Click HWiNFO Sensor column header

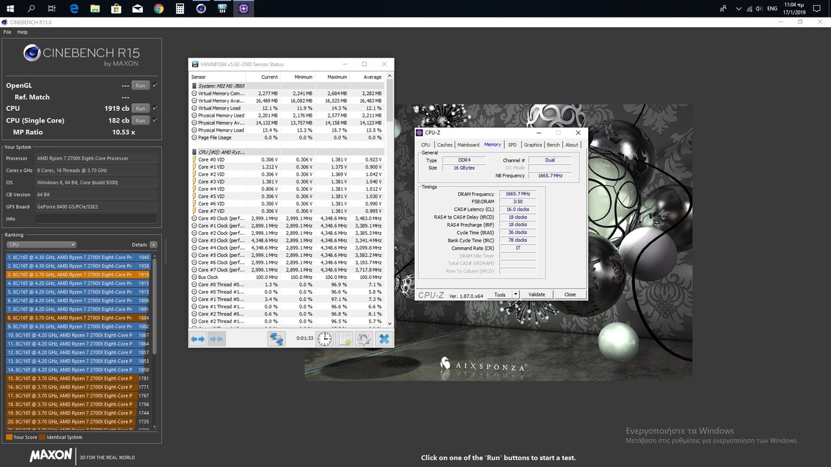tap(217, 77)
